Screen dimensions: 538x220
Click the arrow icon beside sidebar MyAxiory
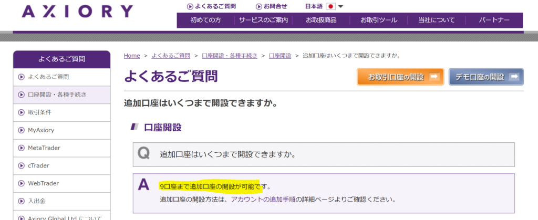(21, 130)
